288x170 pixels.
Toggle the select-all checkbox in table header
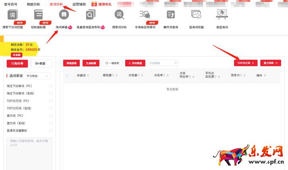click(67, 75)
